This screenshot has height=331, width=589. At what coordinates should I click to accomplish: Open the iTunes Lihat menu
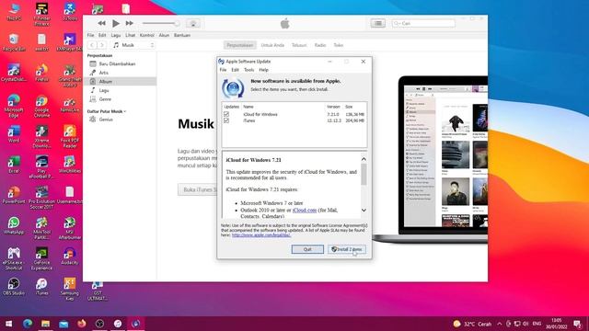[131, 35]
